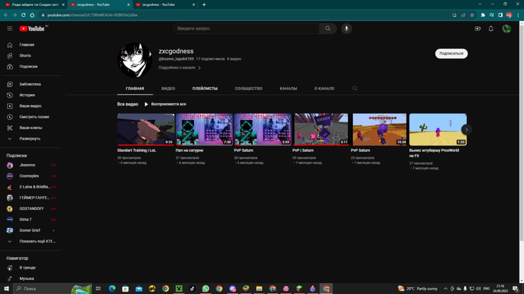Click Воспроизвести все
Viewport: 524px width, 294px height.
tap(165, 104)
